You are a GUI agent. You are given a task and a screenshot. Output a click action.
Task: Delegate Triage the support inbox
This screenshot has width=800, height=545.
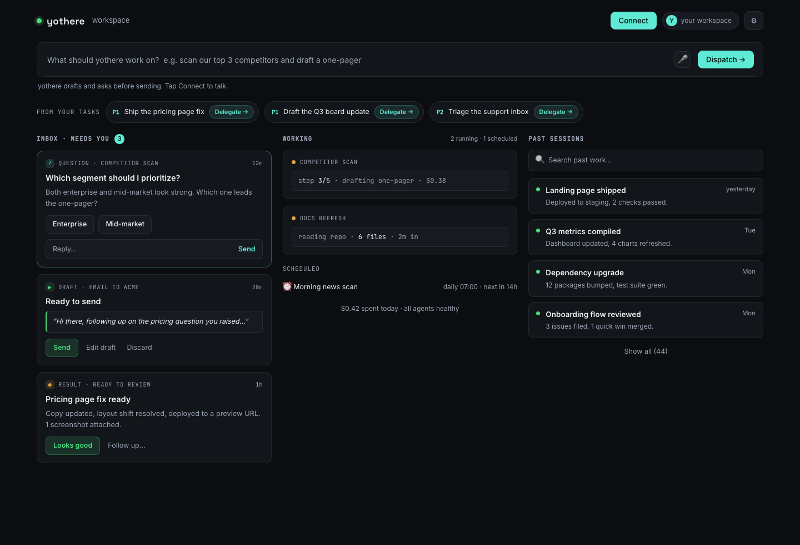[556, 112]
